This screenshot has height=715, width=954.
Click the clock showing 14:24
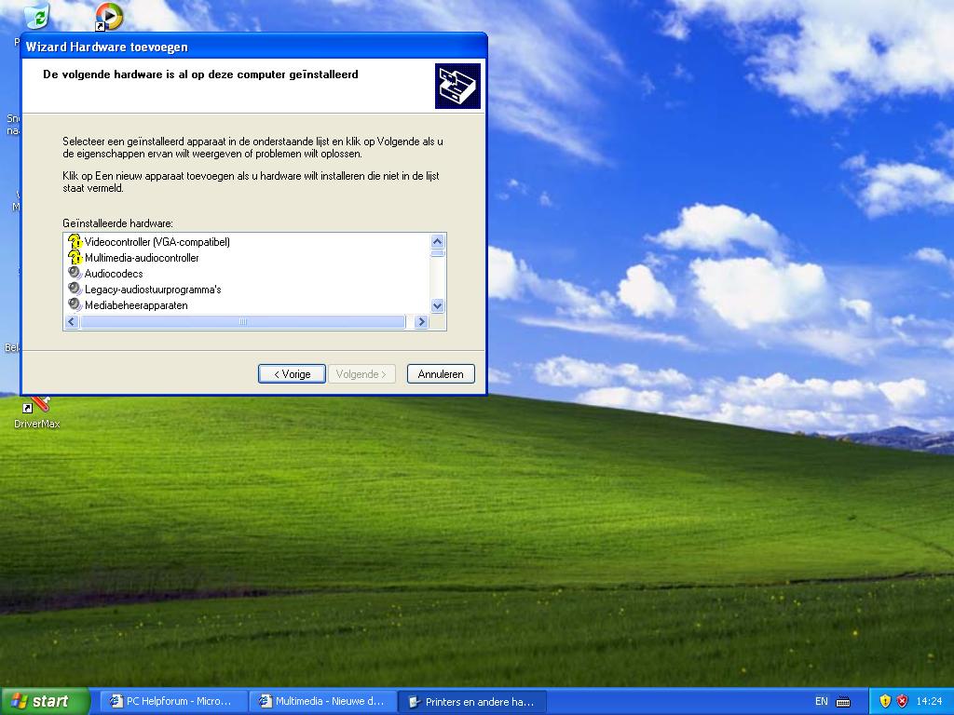(x=929, y=702)
